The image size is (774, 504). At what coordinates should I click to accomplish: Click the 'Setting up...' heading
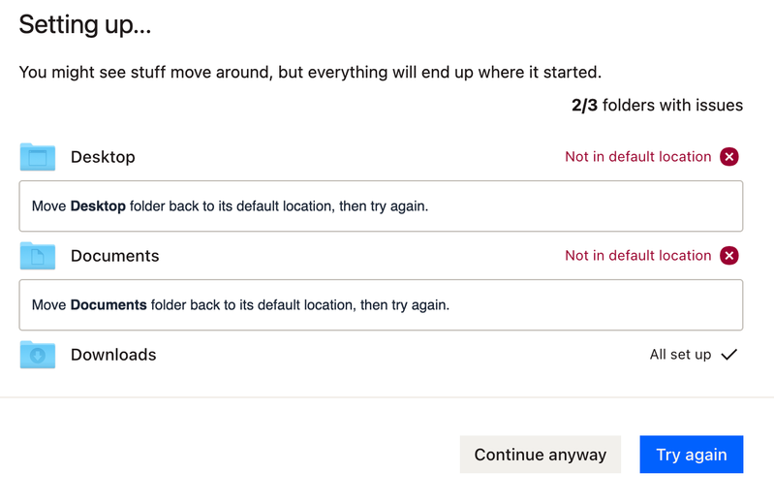85,25
